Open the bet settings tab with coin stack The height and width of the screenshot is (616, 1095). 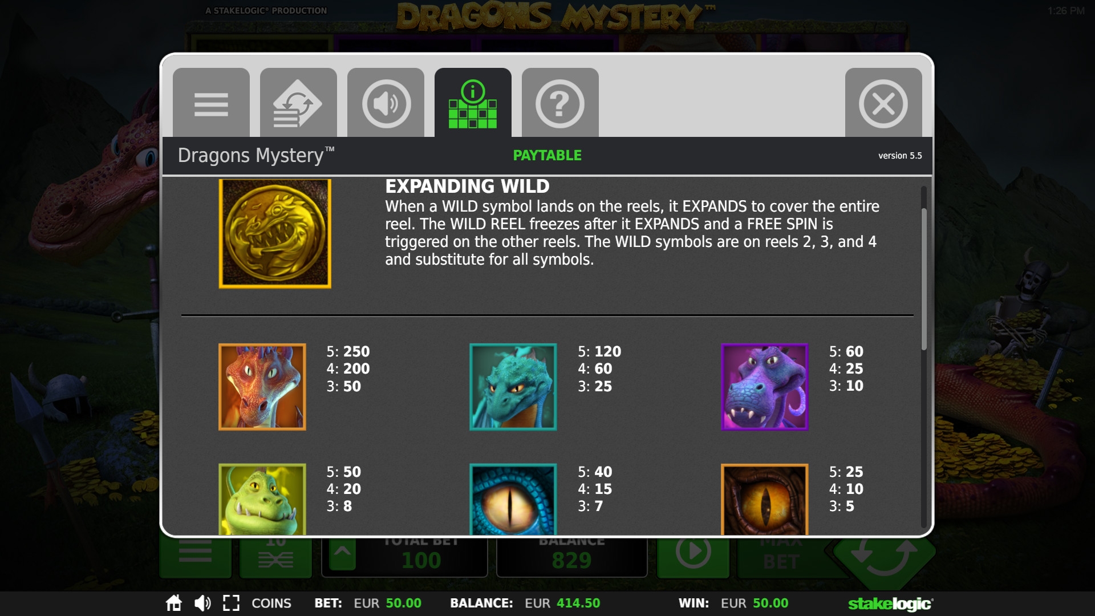pos(298,103)
